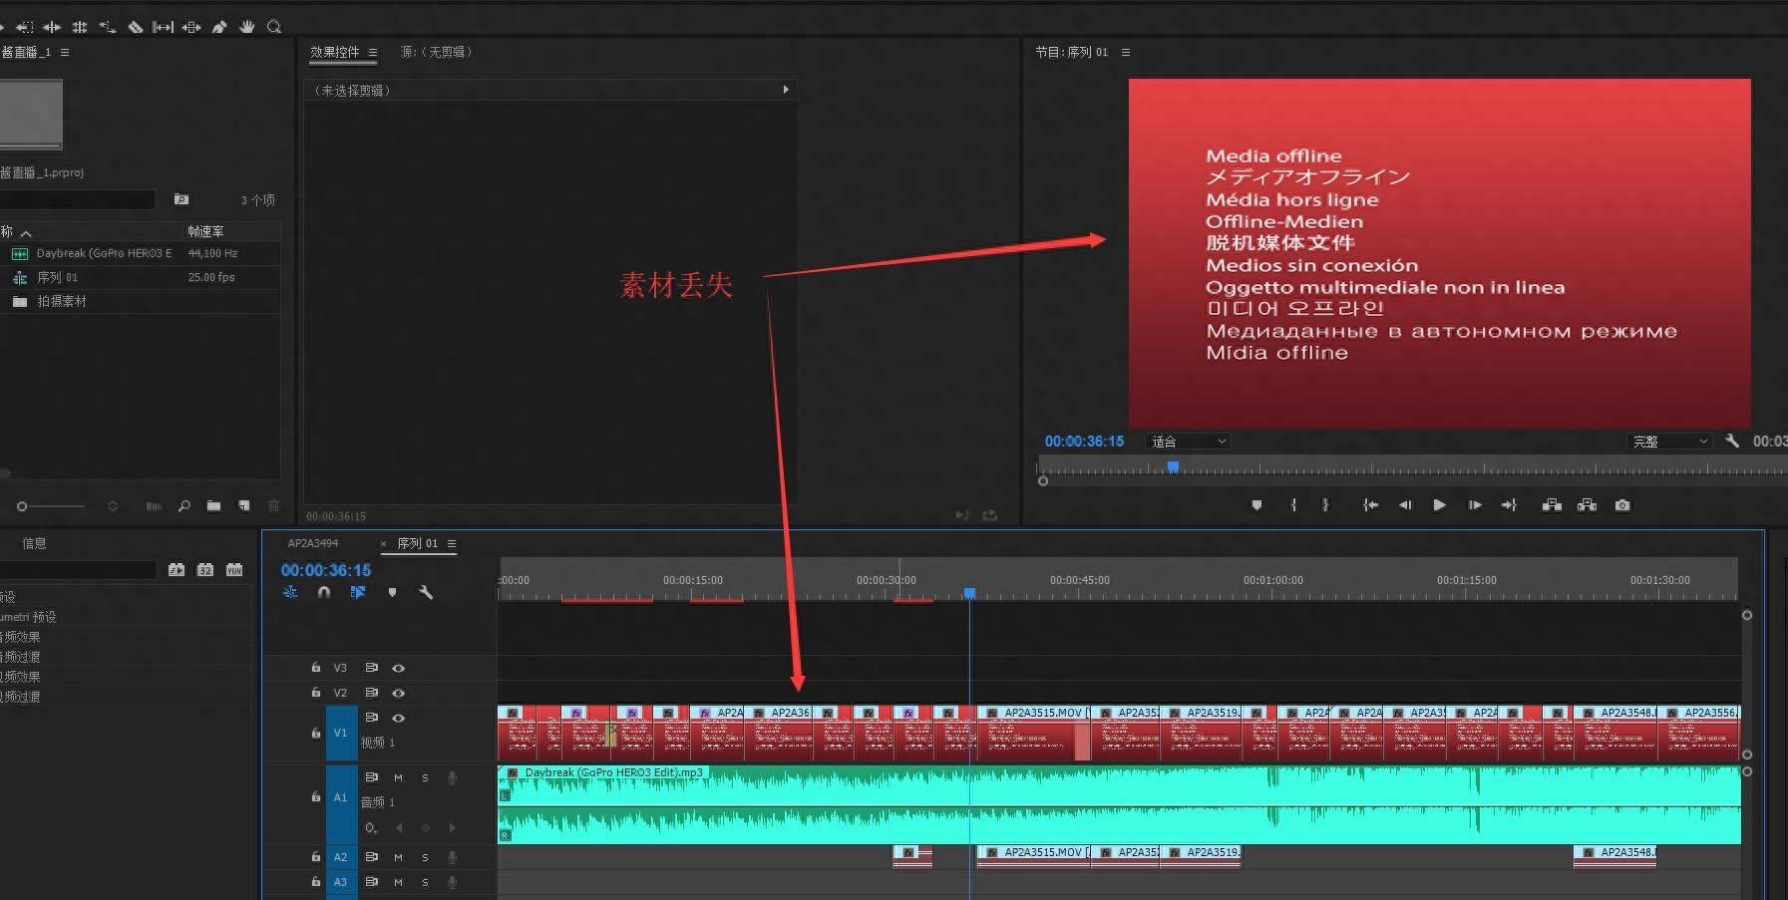Click nest sequence toggle in timeline
This screenshot has height=900, width=1788.
pos(290,592)
